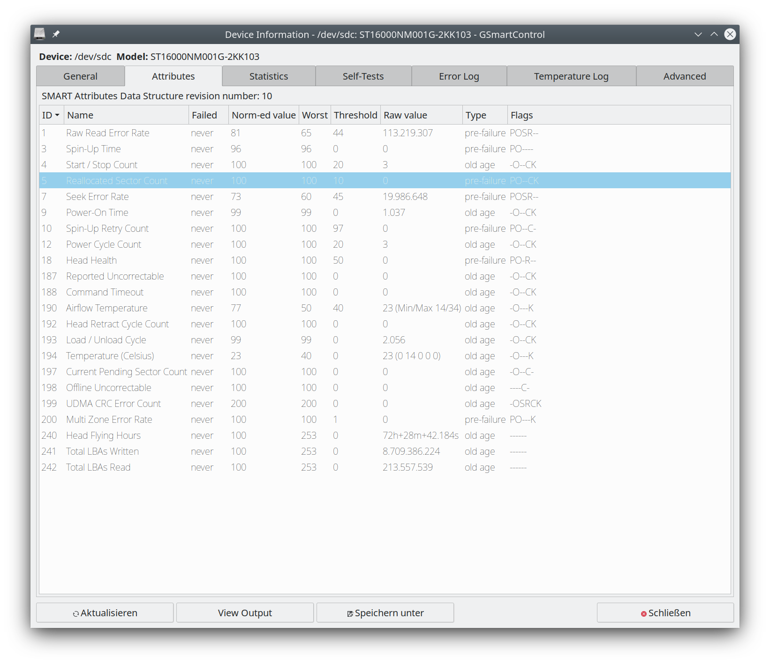Click the View Output button
The height and width of the screenshot is (664, 770).
coord(245,613)
